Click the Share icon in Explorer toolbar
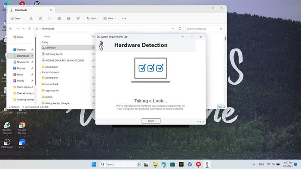 [x=68, y=18]
